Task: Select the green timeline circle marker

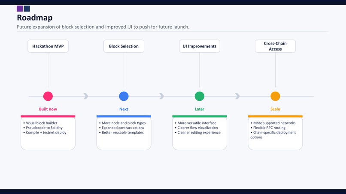Action: tap(200, 96)
